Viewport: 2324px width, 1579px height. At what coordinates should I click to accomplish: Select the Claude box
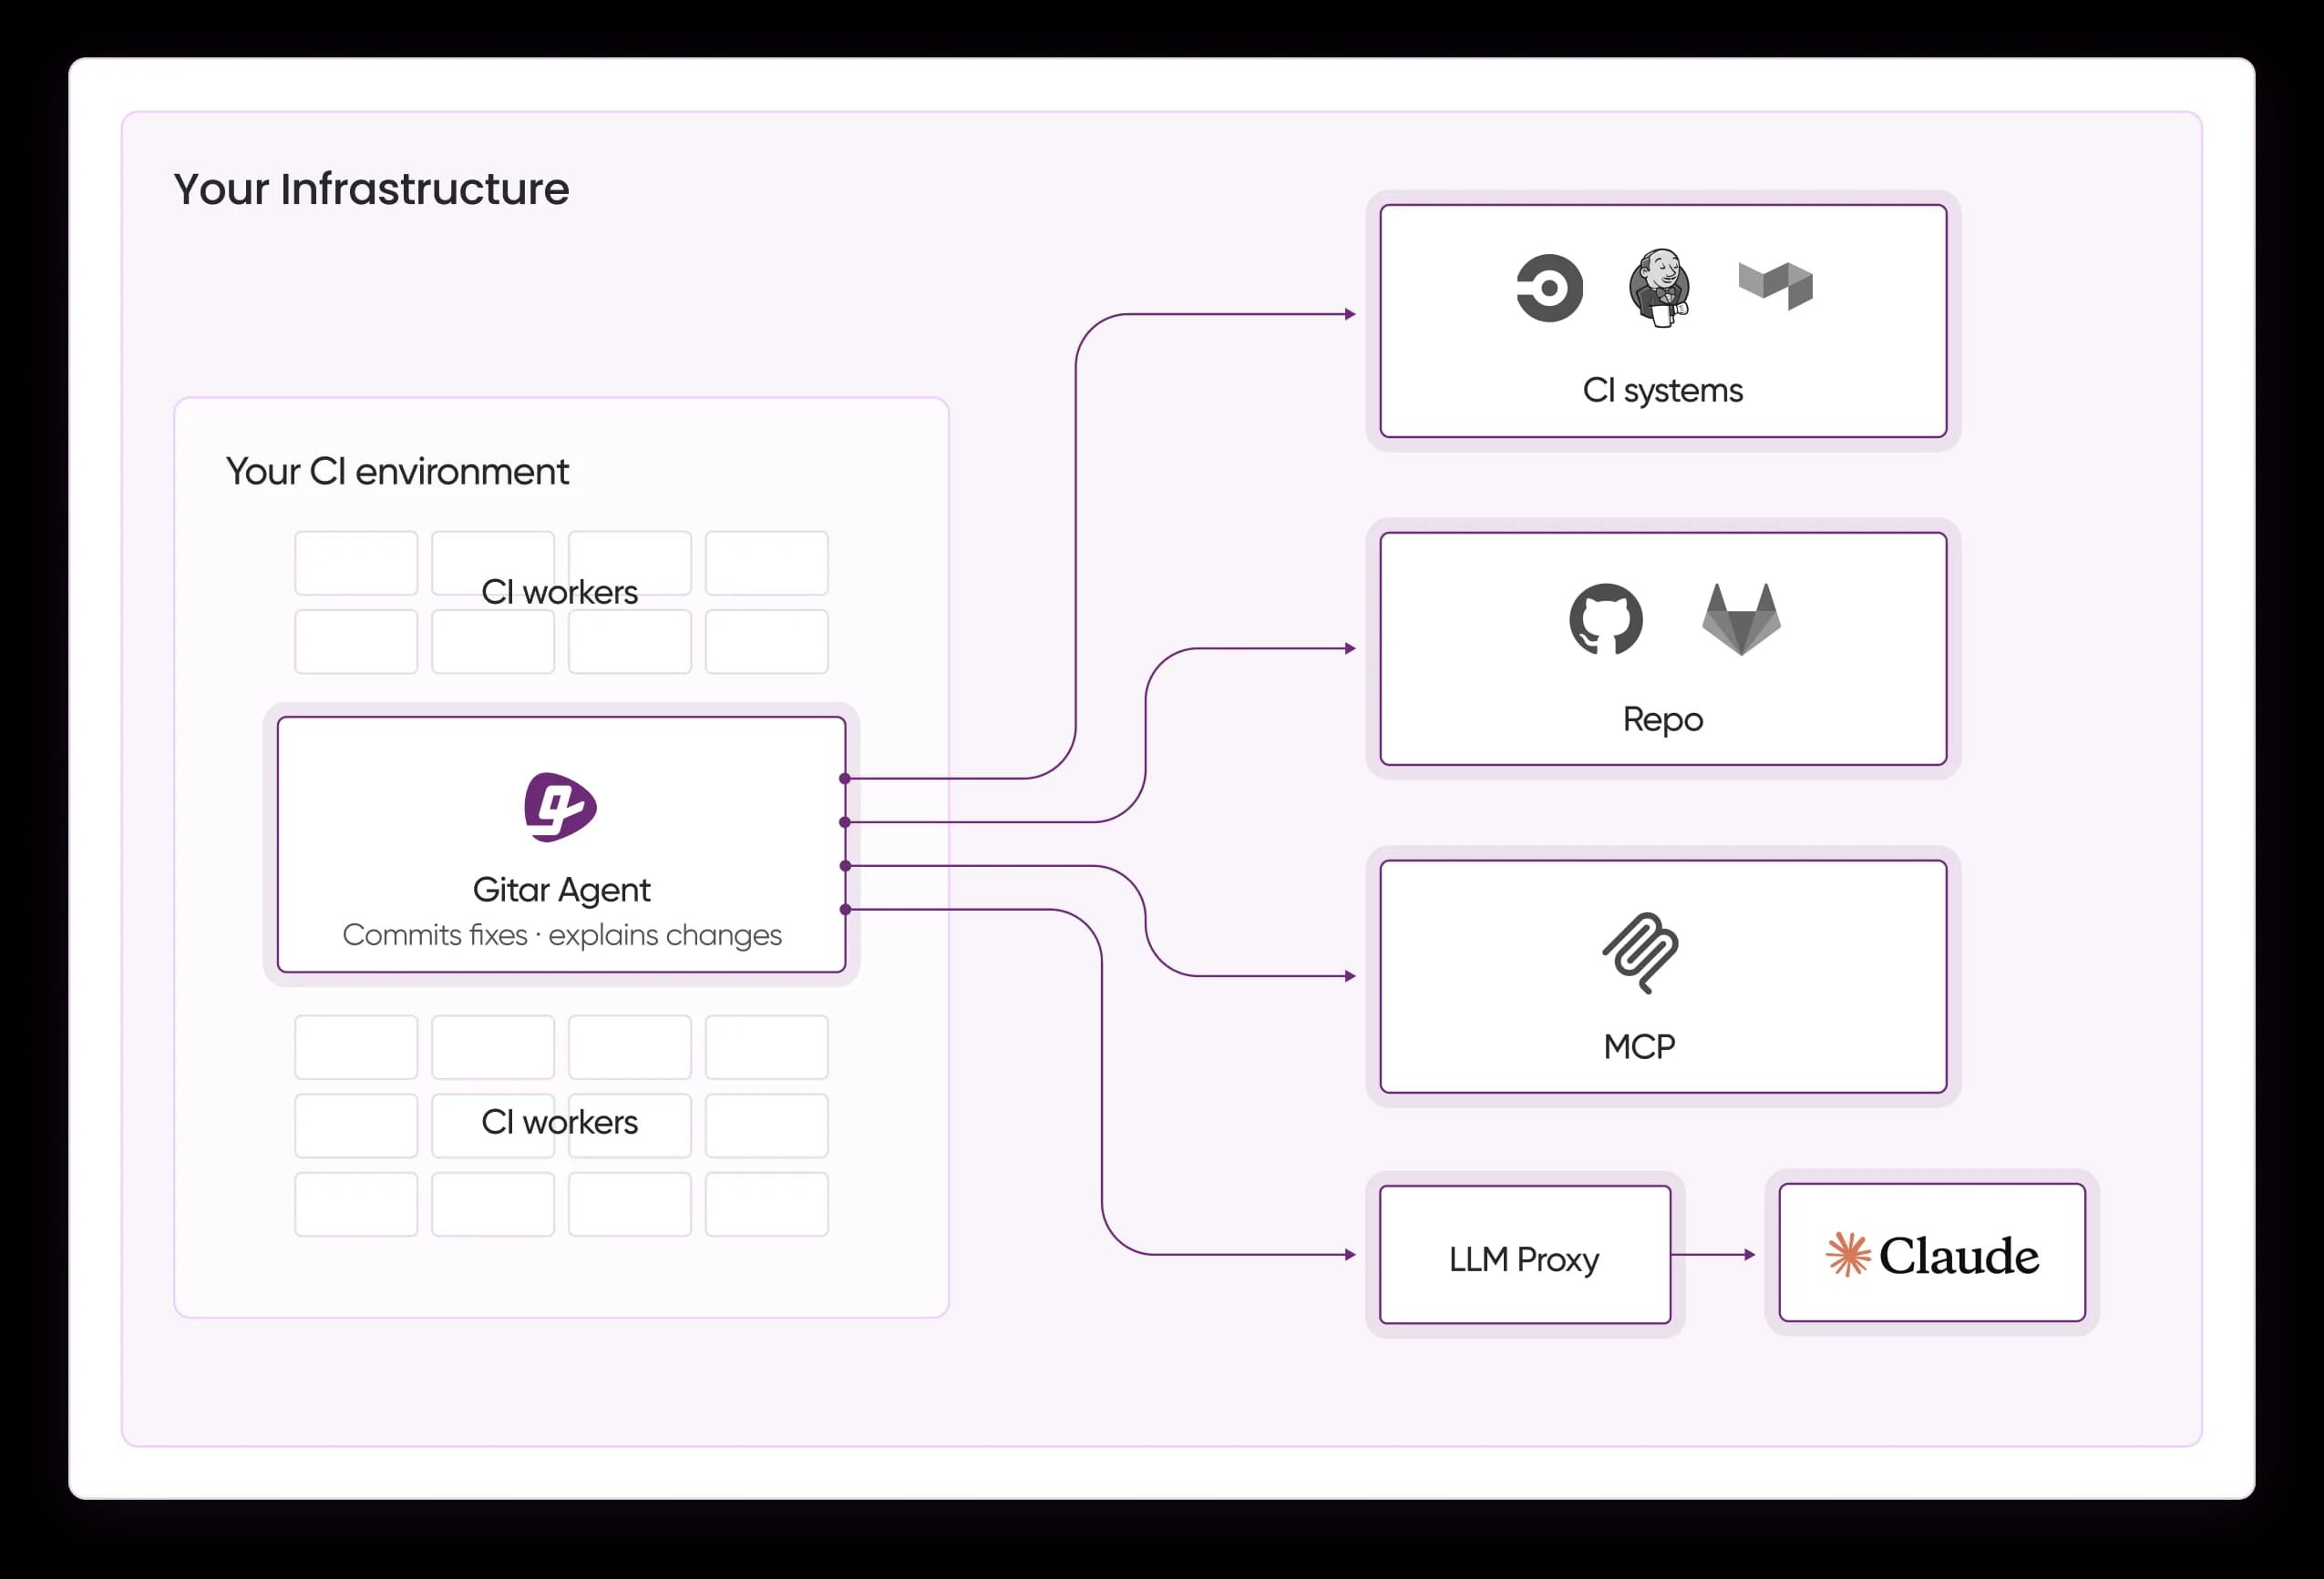coord(1930,1253)
